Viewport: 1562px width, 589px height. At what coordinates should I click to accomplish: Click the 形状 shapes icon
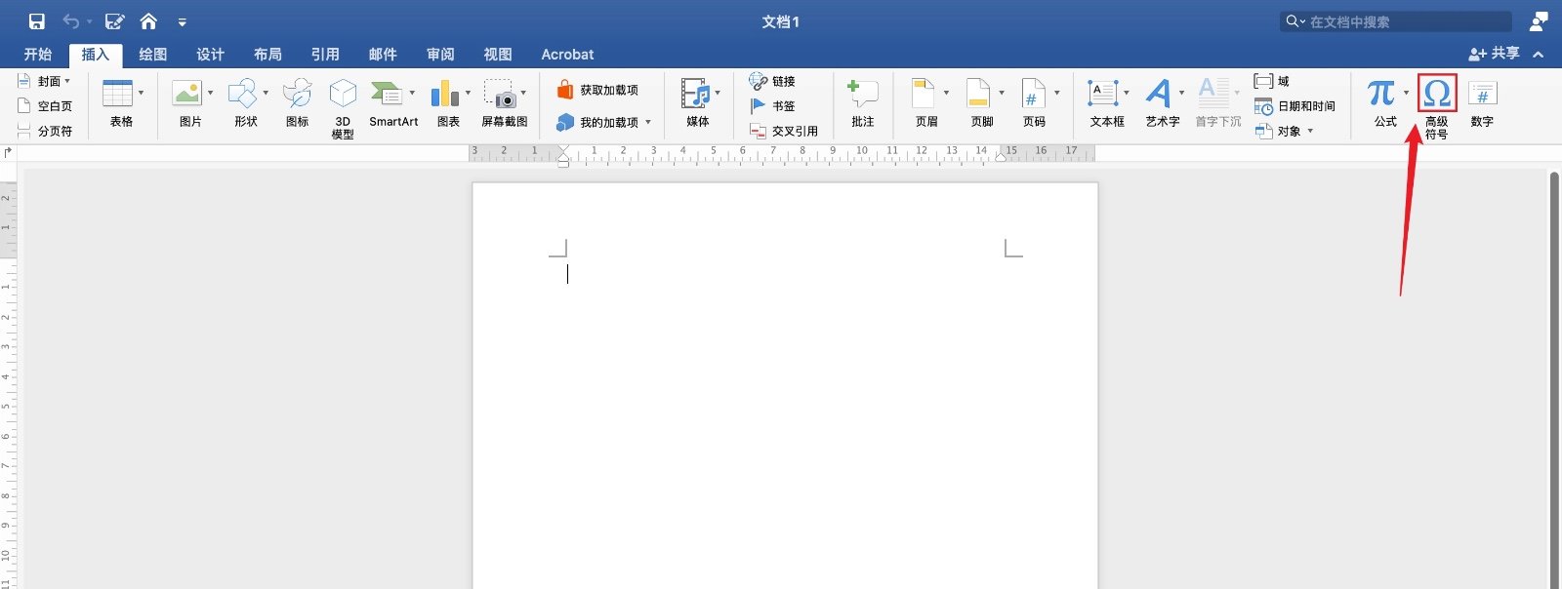click(x=242, y=94)
